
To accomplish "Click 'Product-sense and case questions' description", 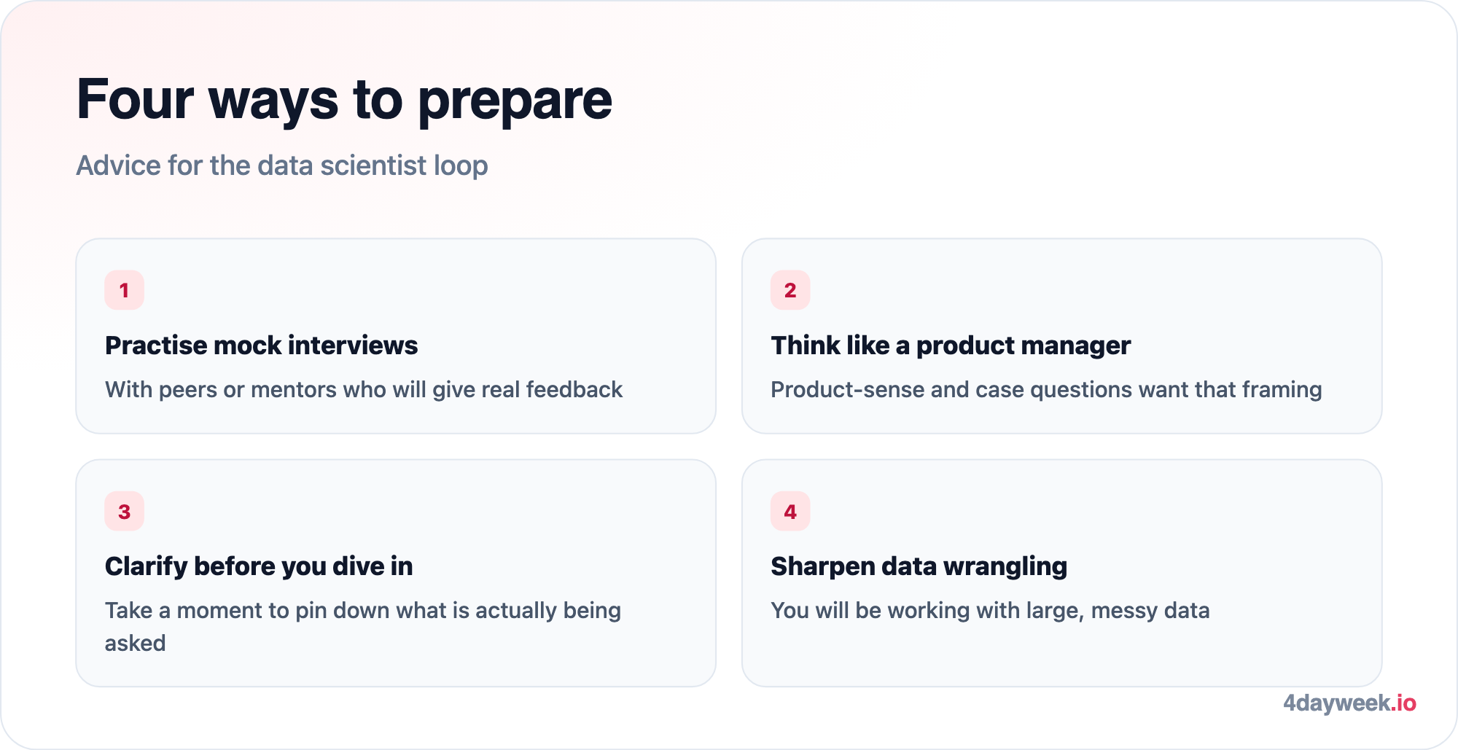I will pyautogui.click(x=1046, y=390).
